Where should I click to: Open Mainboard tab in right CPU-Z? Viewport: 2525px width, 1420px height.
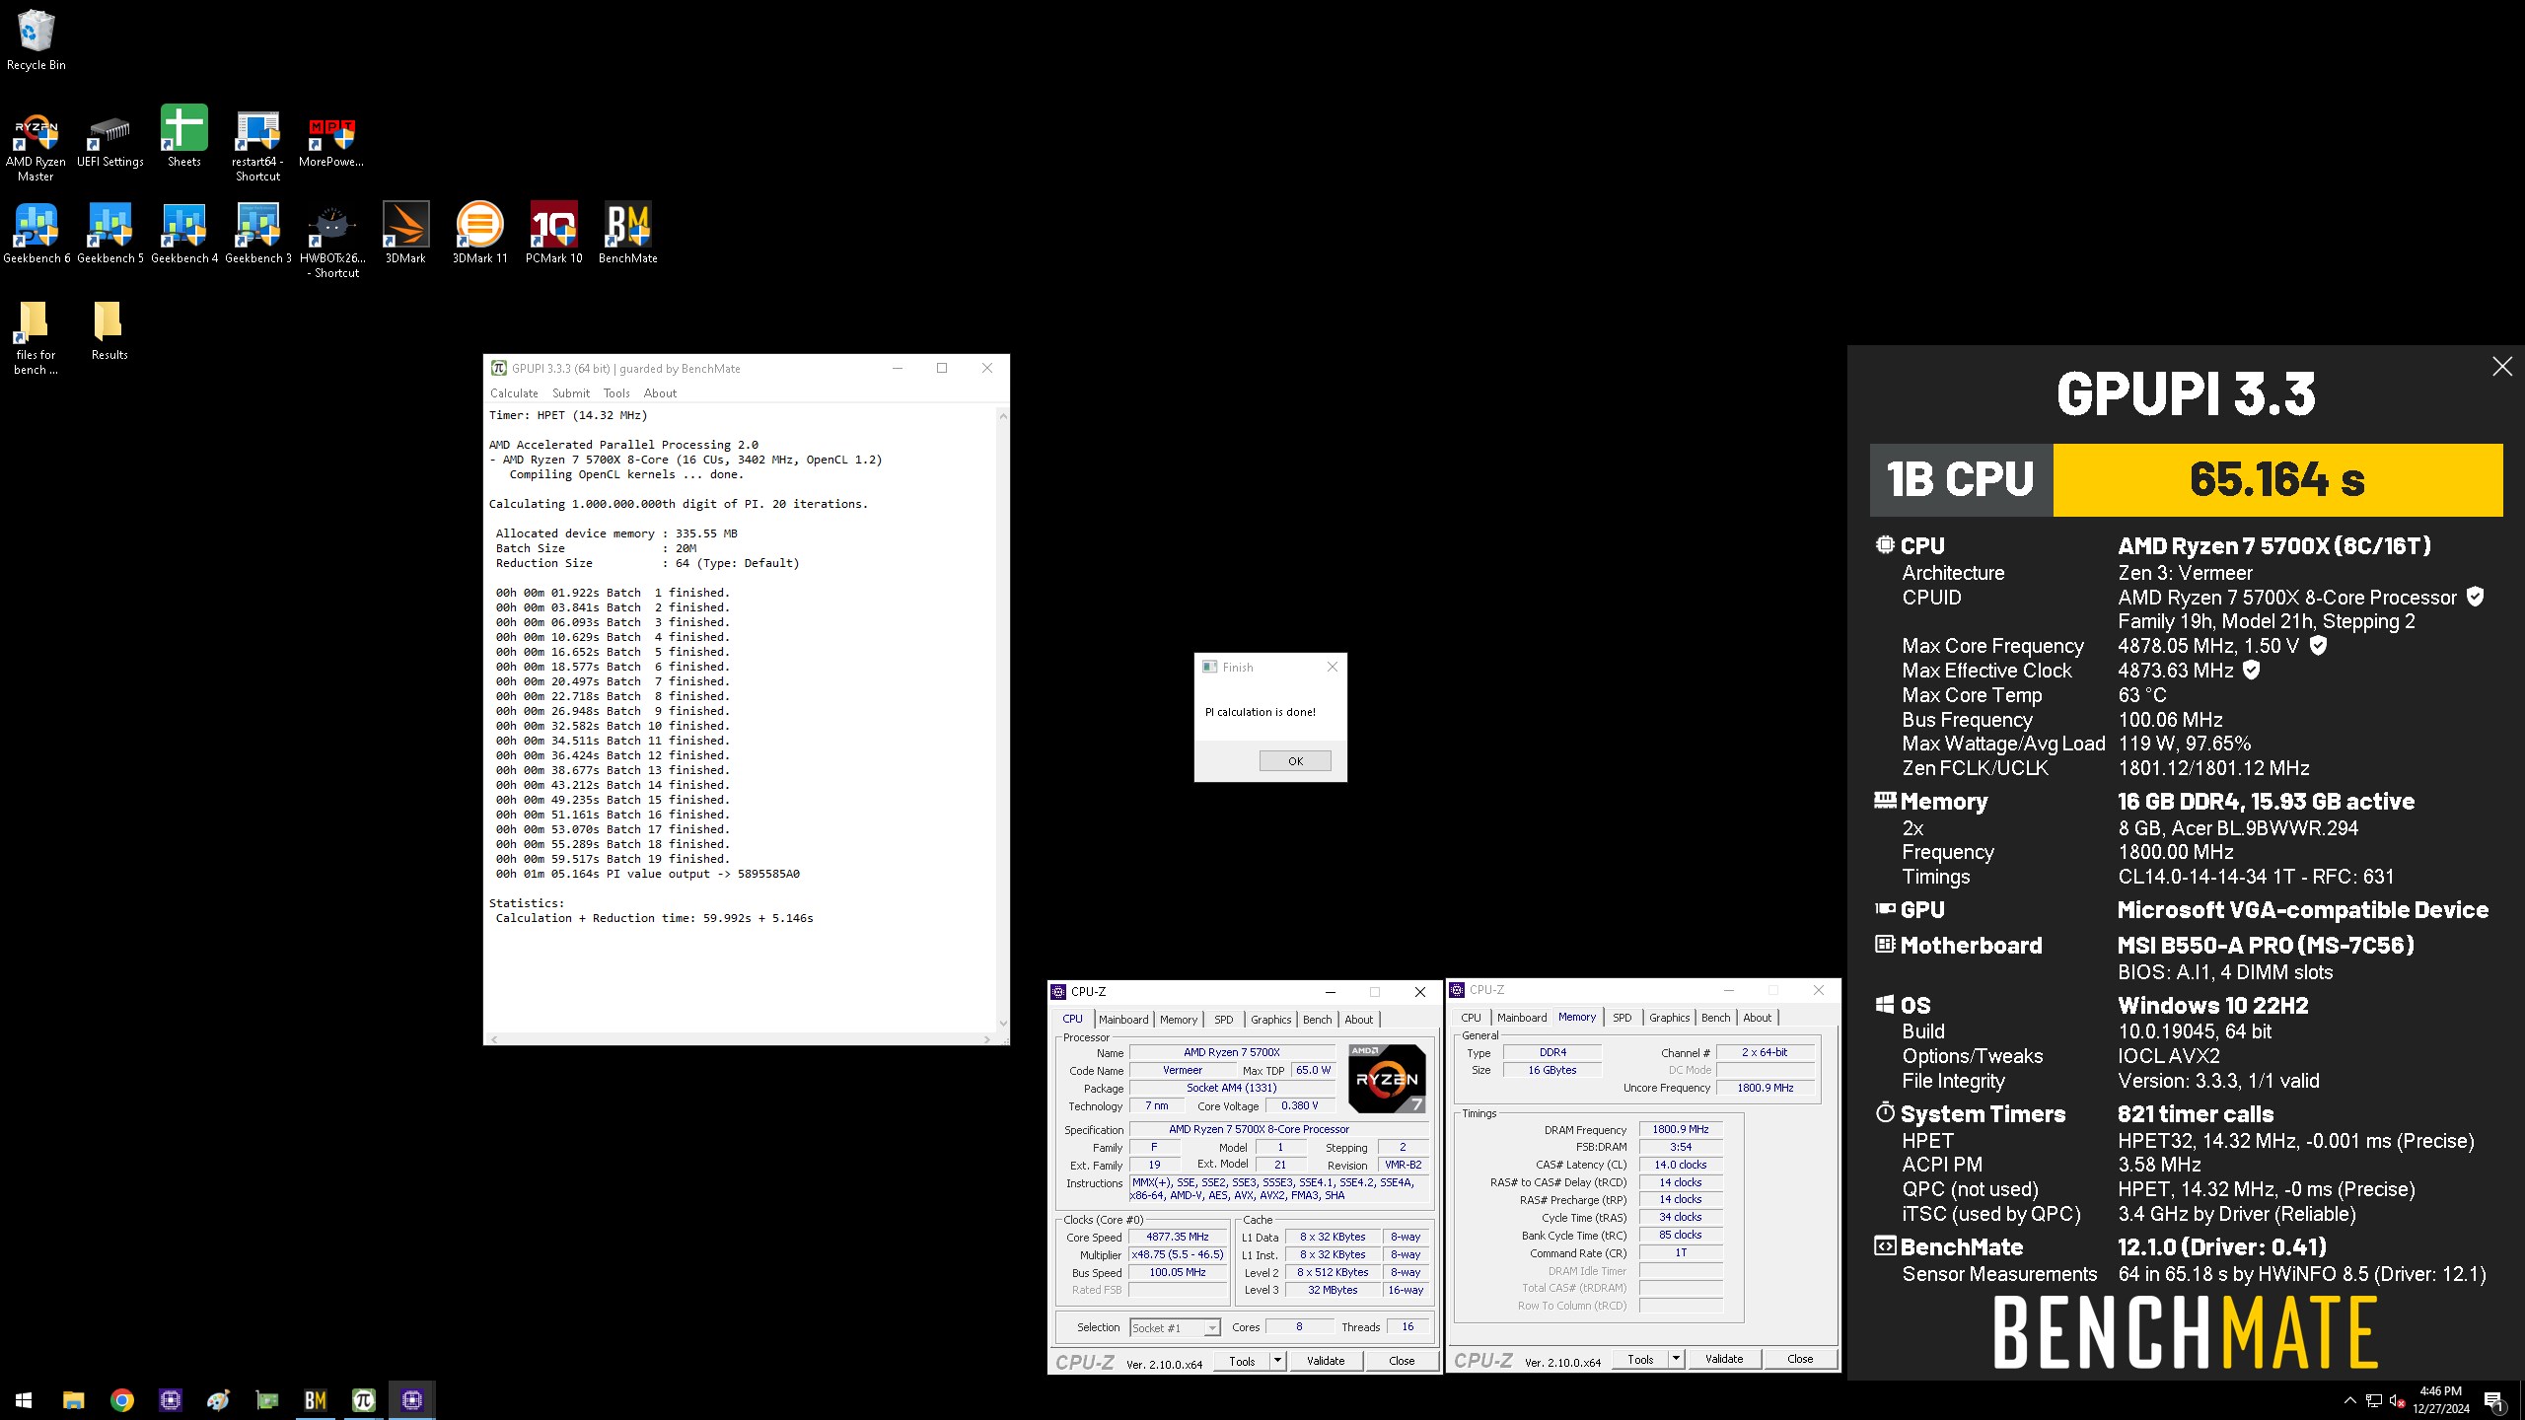pos(1522,1018)
